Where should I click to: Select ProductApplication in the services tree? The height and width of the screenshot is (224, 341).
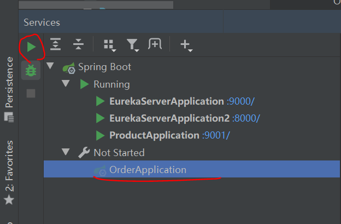155,135
